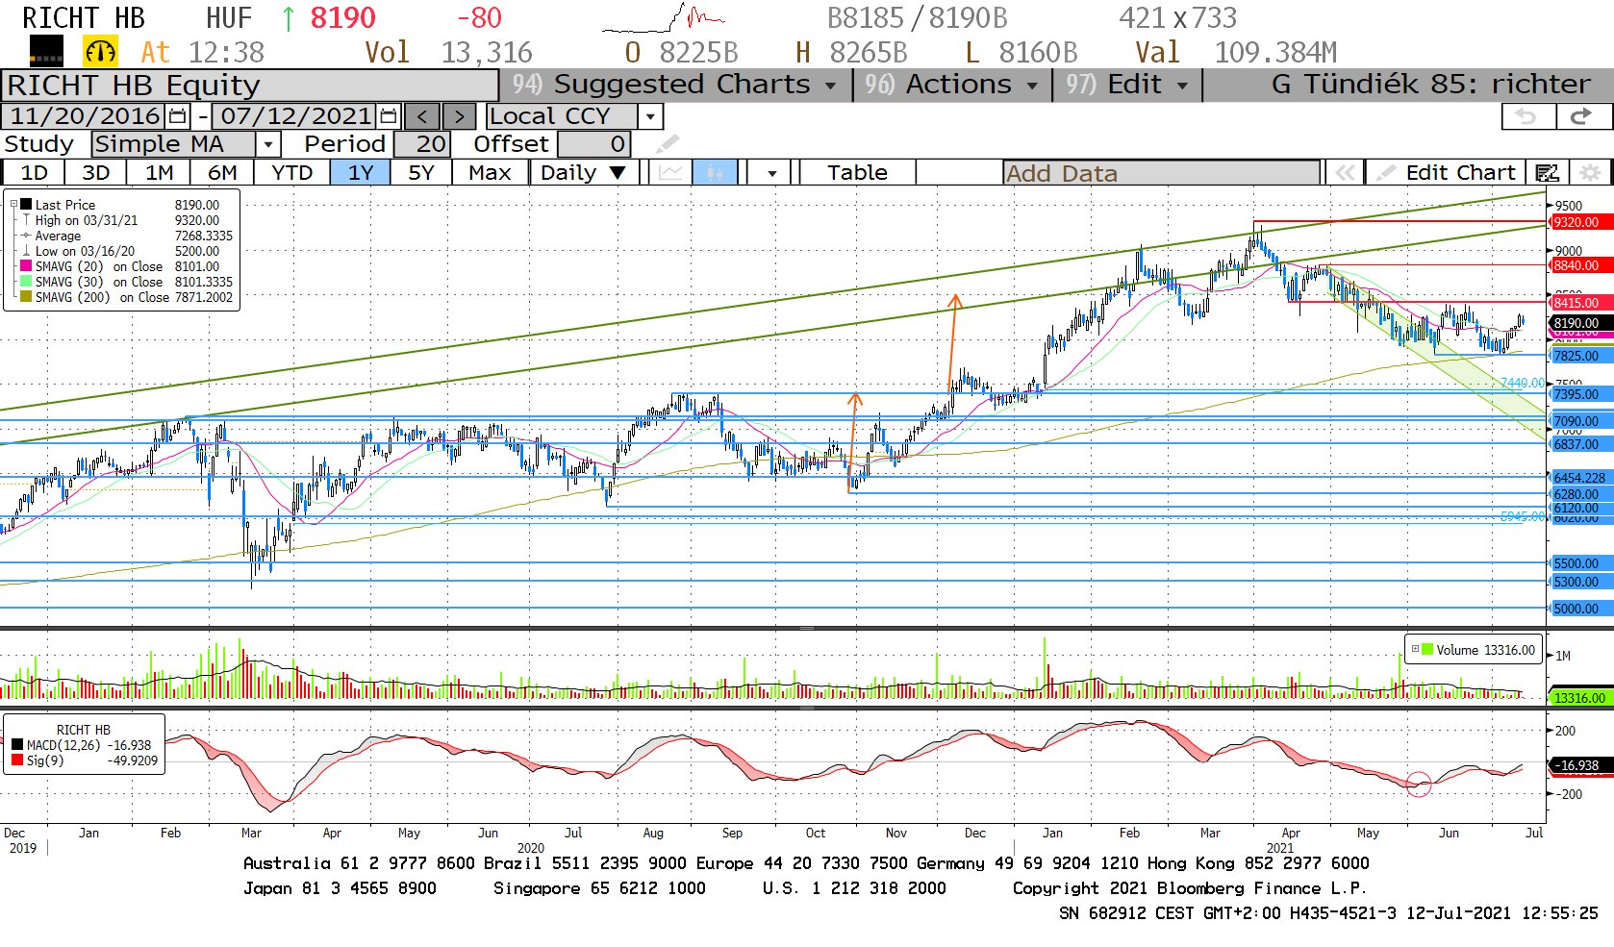Open the start date calendar picker
Screen dimensions: 1614x947
click(178, 116)
